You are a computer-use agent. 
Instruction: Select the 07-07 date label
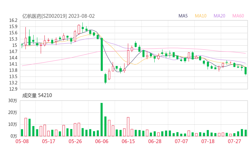181,141
